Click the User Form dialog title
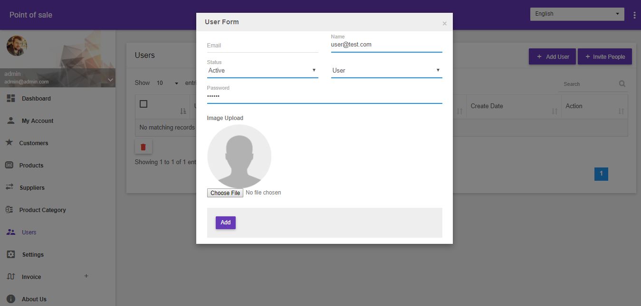Image resolution: width=641 pixels, height=306 pixels. (222, 22)
